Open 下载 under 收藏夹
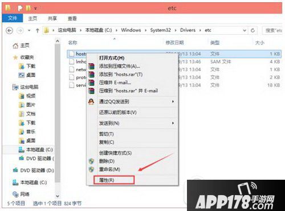This screenshot has height=211, width=285. [x=31, y=66]
